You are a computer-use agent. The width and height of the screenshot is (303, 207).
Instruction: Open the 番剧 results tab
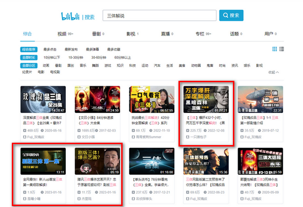(98, 34)
